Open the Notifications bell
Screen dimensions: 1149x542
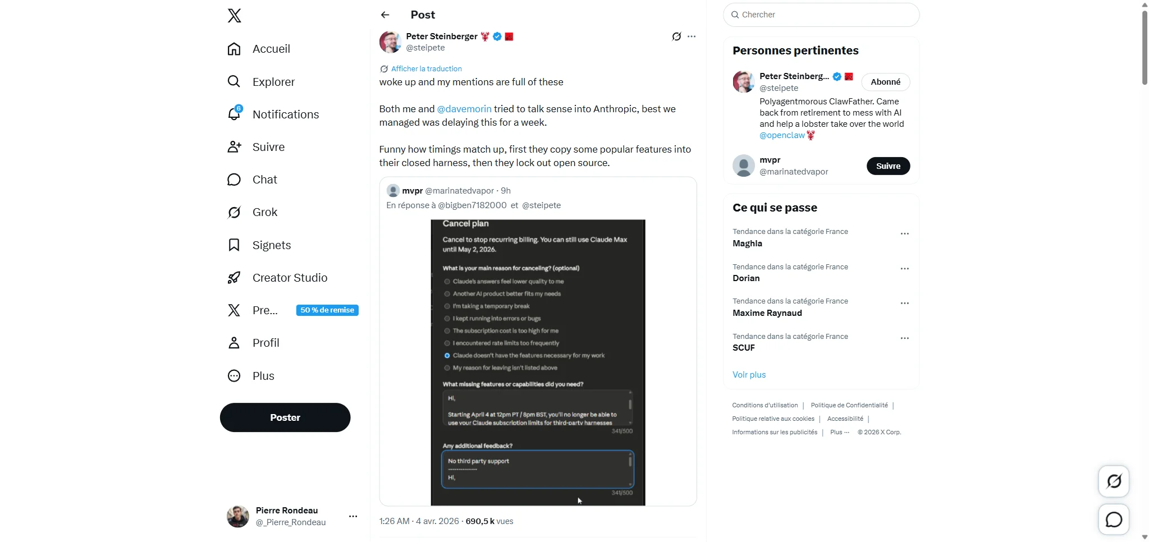point(234,114)
